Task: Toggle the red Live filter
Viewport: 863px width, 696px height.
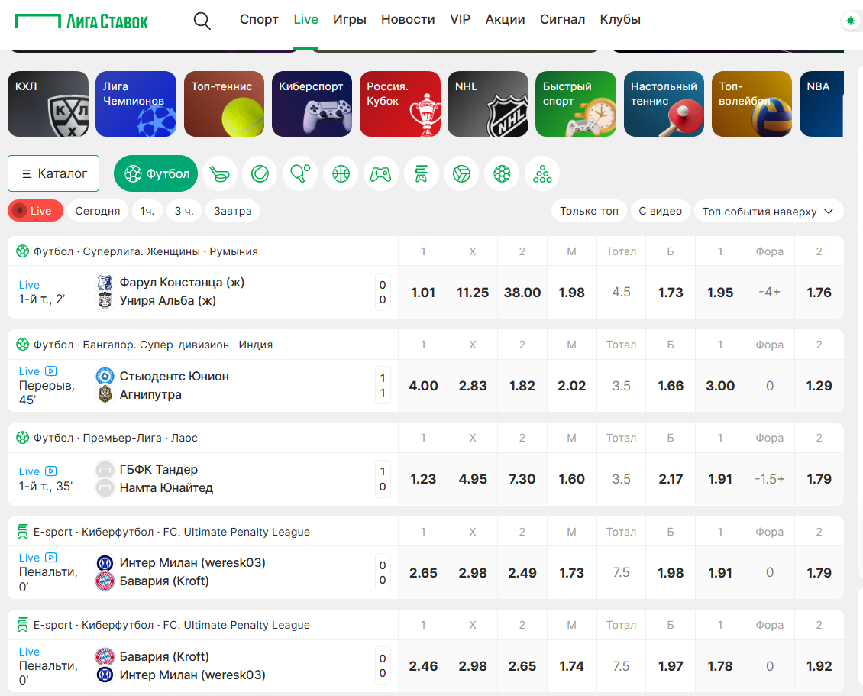Action: pos(35,211)
